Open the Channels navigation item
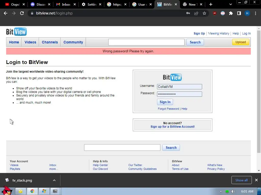The width and height of the screenshot is (261, 195). click(x=50, y=42)
